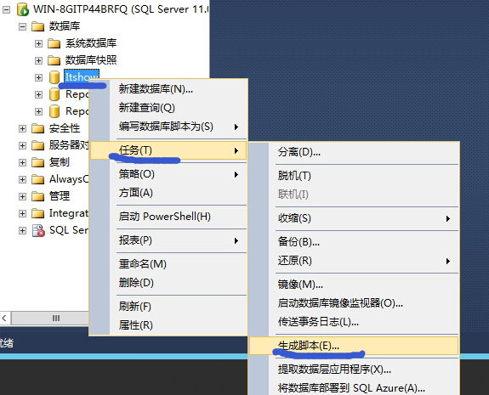Screen dimensions: 489x395
Task: Click the Itshow database cylinder icon
Action: tap(54, 77)
